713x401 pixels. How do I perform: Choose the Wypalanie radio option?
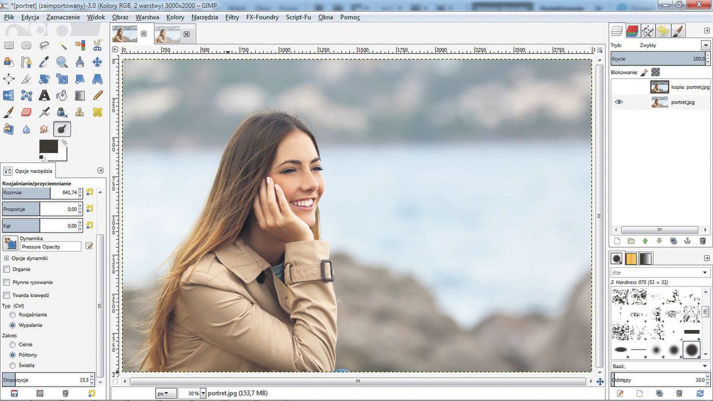[12, 325]
